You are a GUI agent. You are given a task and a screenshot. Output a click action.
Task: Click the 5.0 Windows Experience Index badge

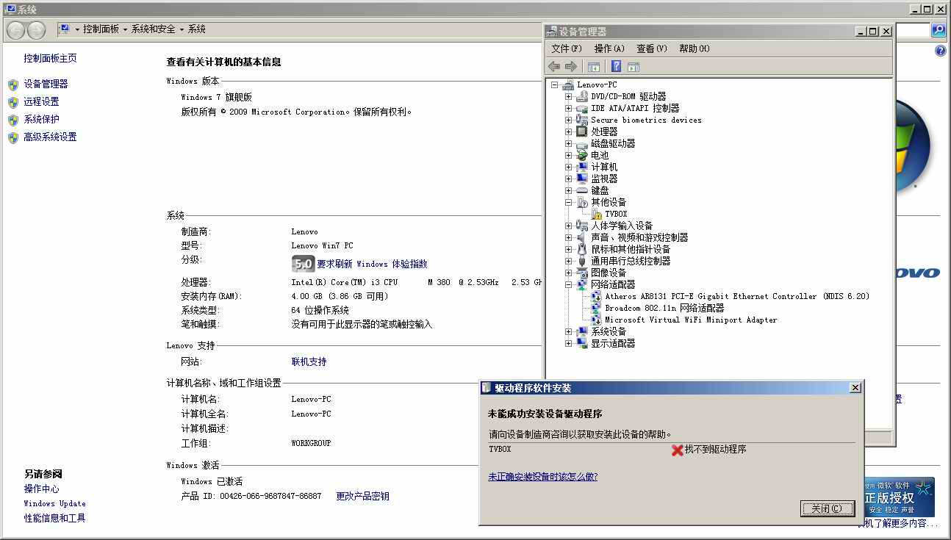click(x=303, y=264)
